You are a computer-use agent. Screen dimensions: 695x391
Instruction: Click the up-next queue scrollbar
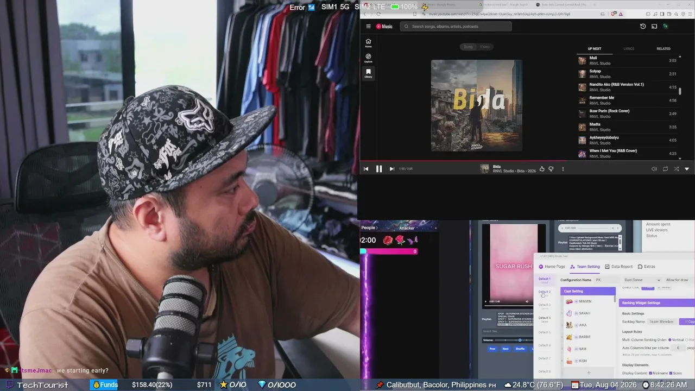pos(680,92)
